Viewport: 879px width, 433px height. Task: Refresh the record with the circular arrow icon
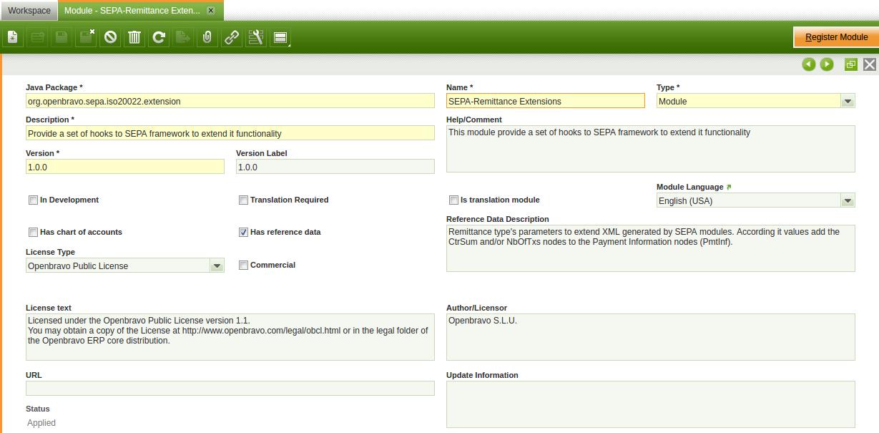159,37
